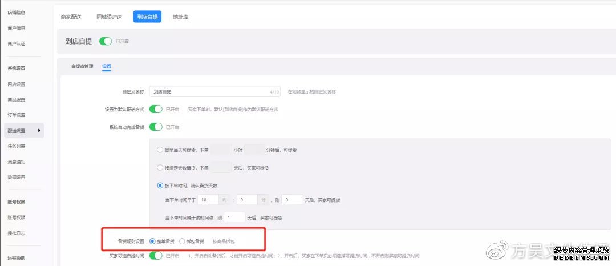Click the hint 在前台显示的自定义名称

click(312, 91)
